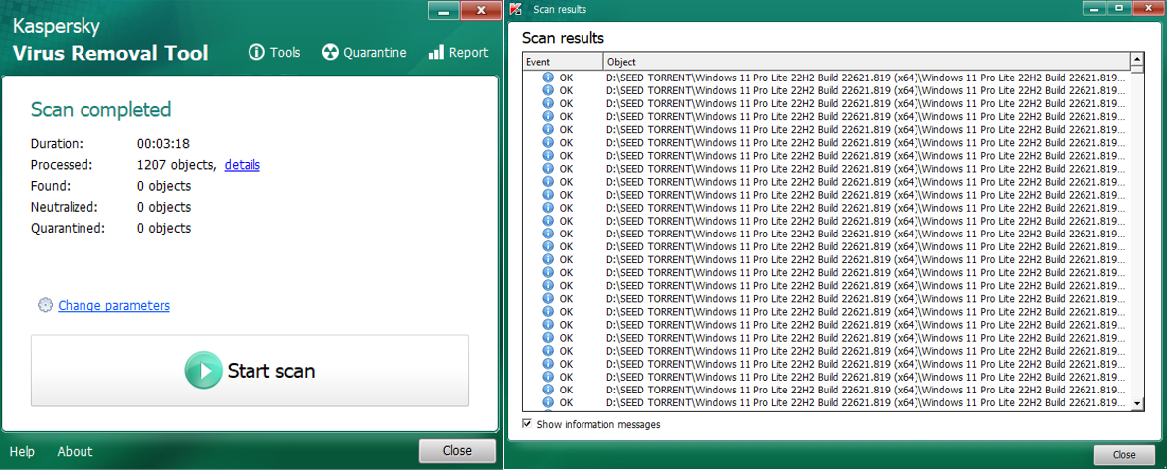
Task: Click the Start scan button
Action: 250,371
